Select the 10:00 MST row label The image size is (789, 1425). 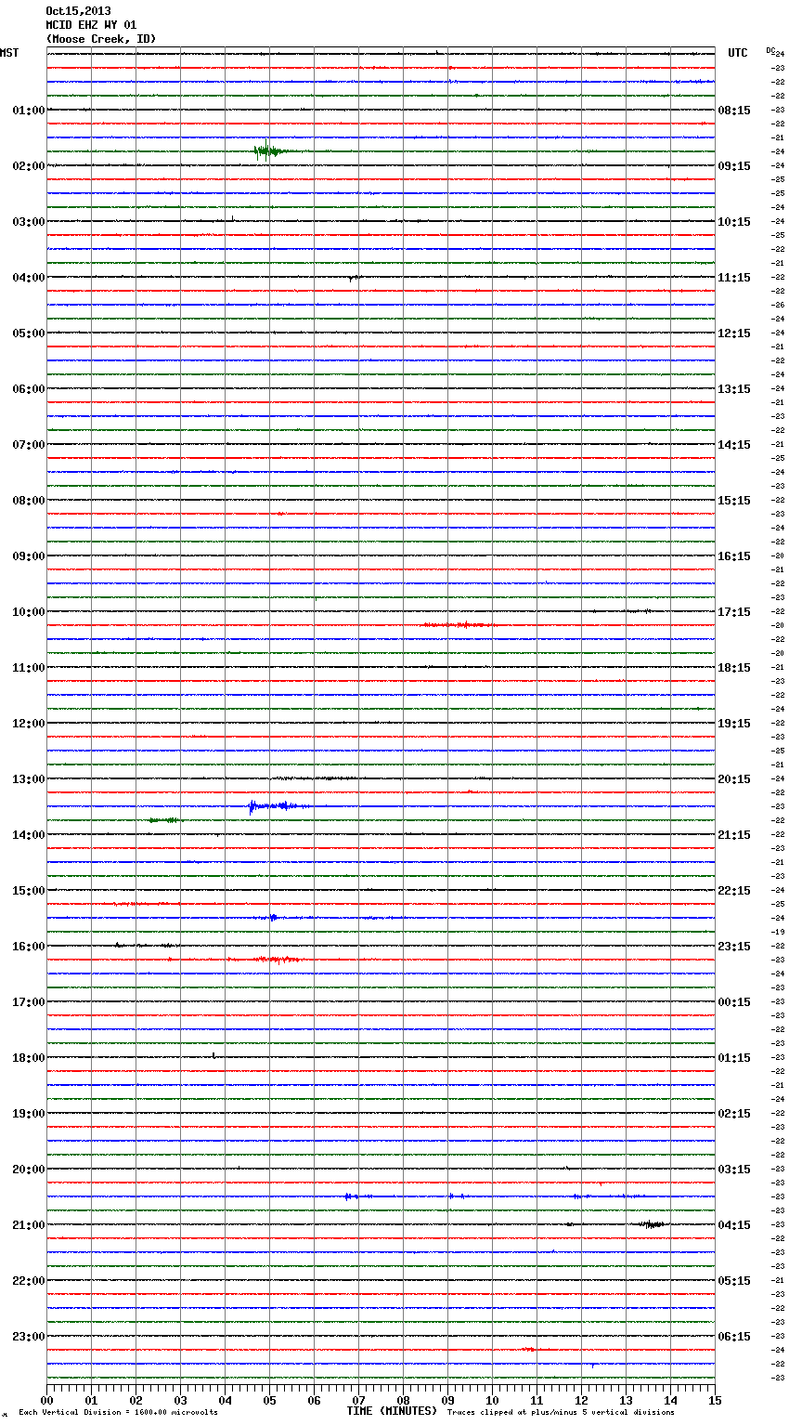tap(29, 612)
